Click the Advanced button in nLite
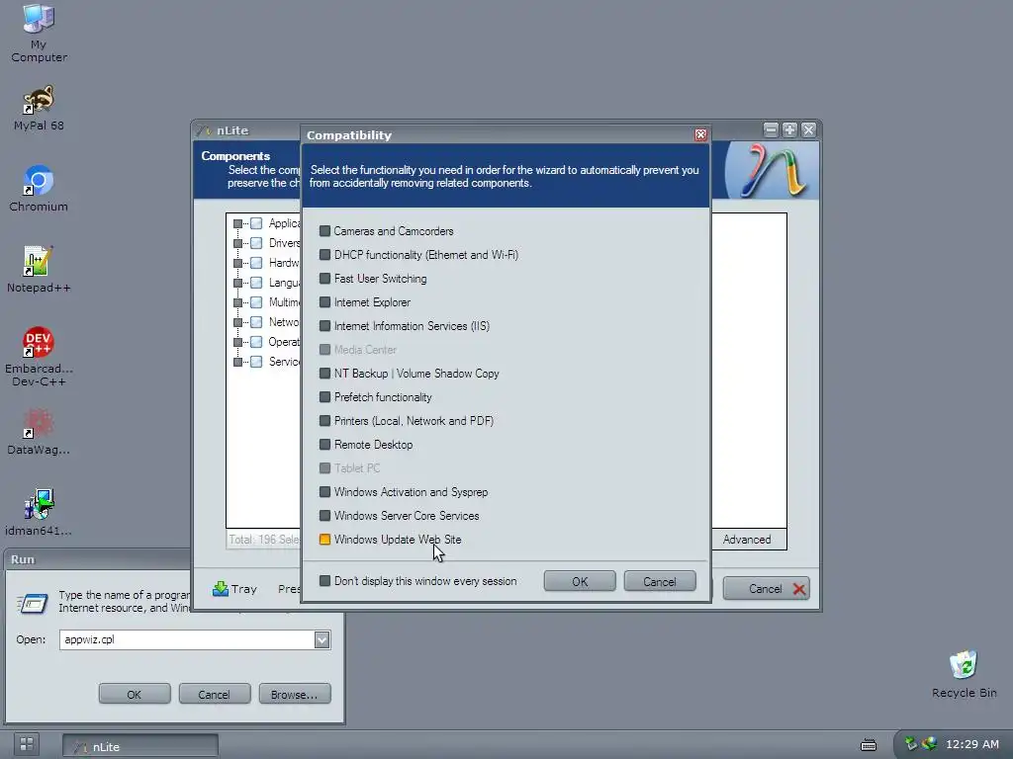This screenshot has height=759, width=1013. [x=748, y=540]
